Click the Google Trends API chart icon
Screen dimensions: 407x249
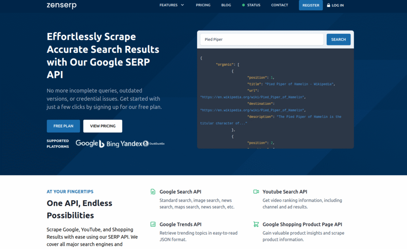[x=153, y=224]
